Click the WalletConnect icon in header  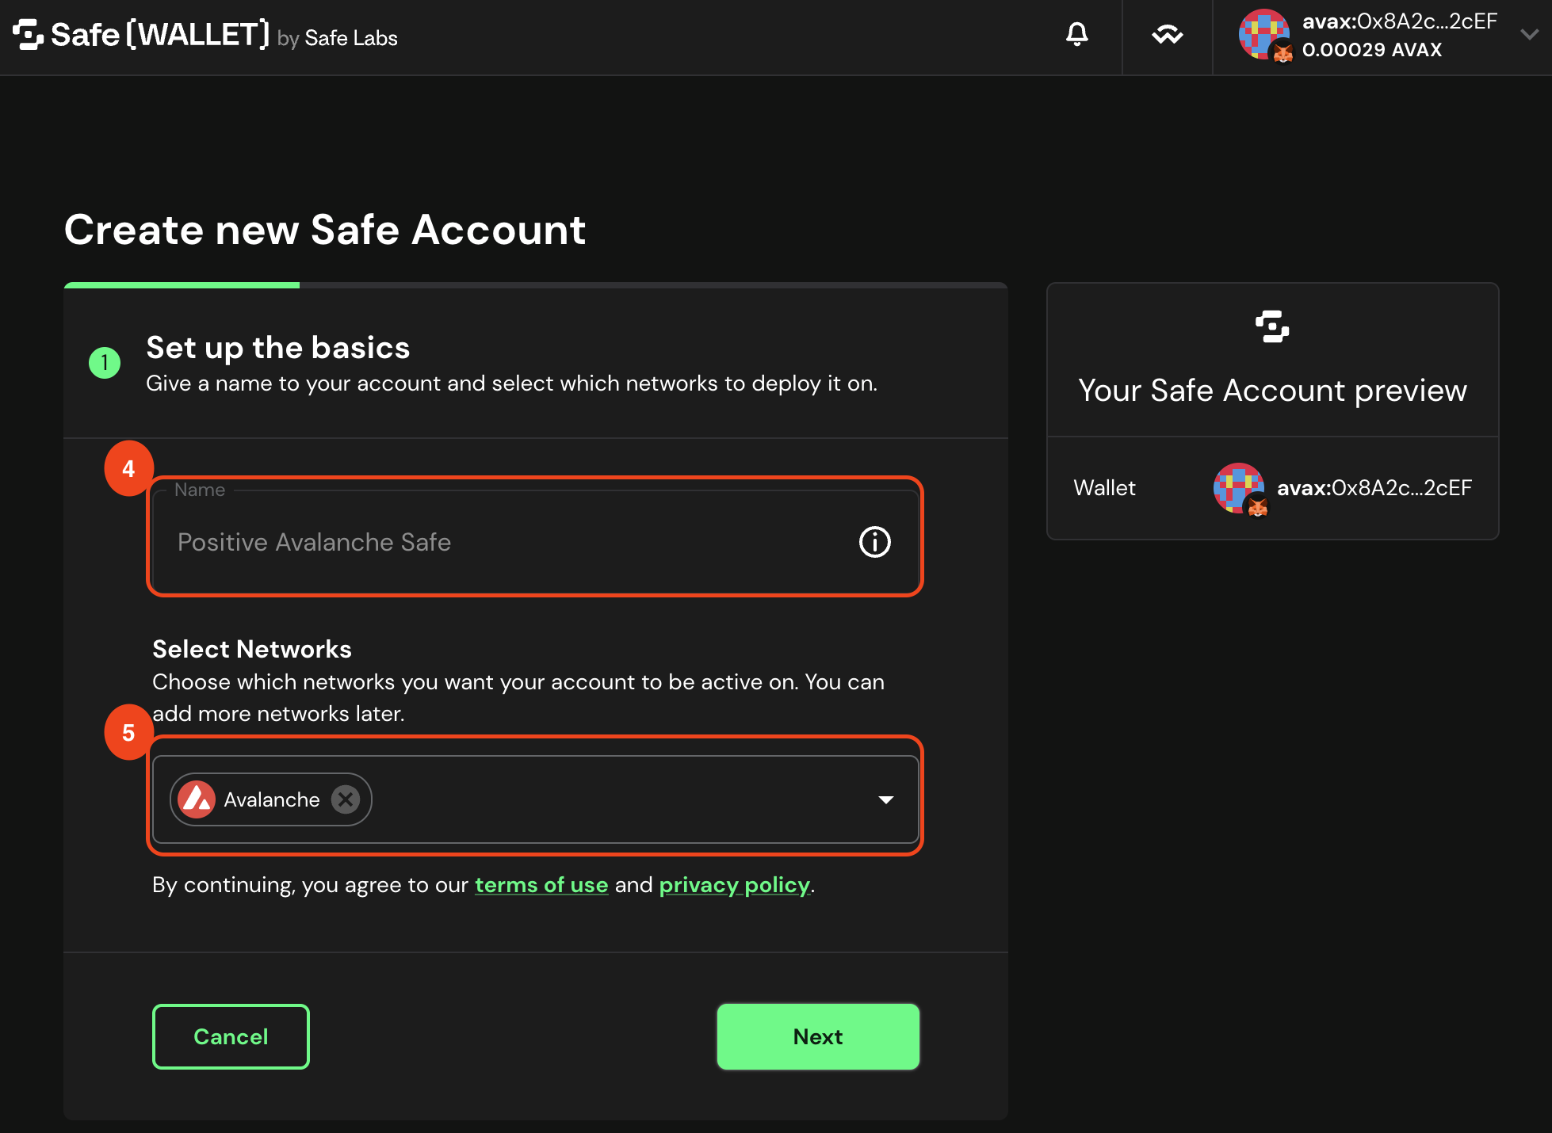tap(1167, 35)
